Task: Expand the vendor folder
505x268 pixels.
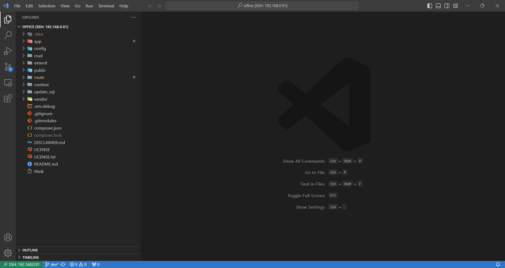Action: pyautogui.click(x=78, y=99)
